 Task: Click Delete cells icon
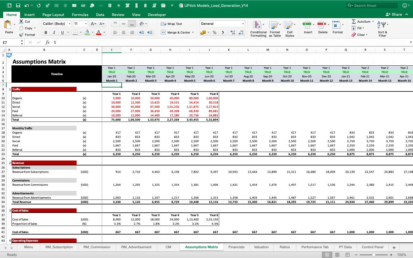click(322, 25)
